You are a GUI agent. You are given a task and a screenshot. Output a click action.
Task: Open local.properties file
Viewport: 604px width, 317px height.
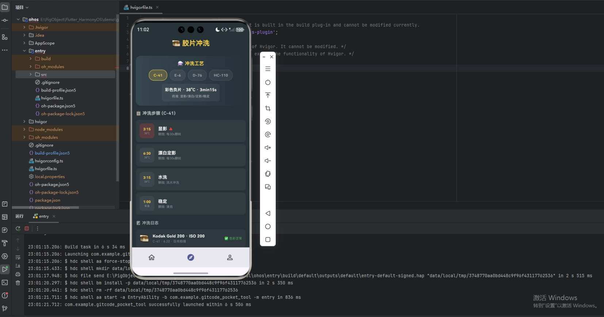click(50, 177)
